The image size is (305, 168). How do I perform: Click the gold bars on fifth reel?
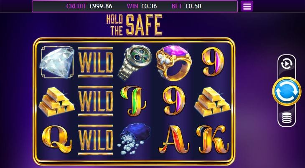tap(212, 101)
